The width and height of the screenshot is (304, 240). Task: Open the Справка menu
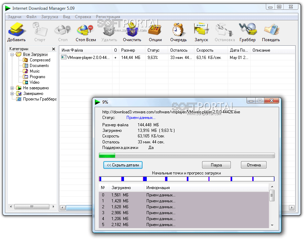coord(83,17)
